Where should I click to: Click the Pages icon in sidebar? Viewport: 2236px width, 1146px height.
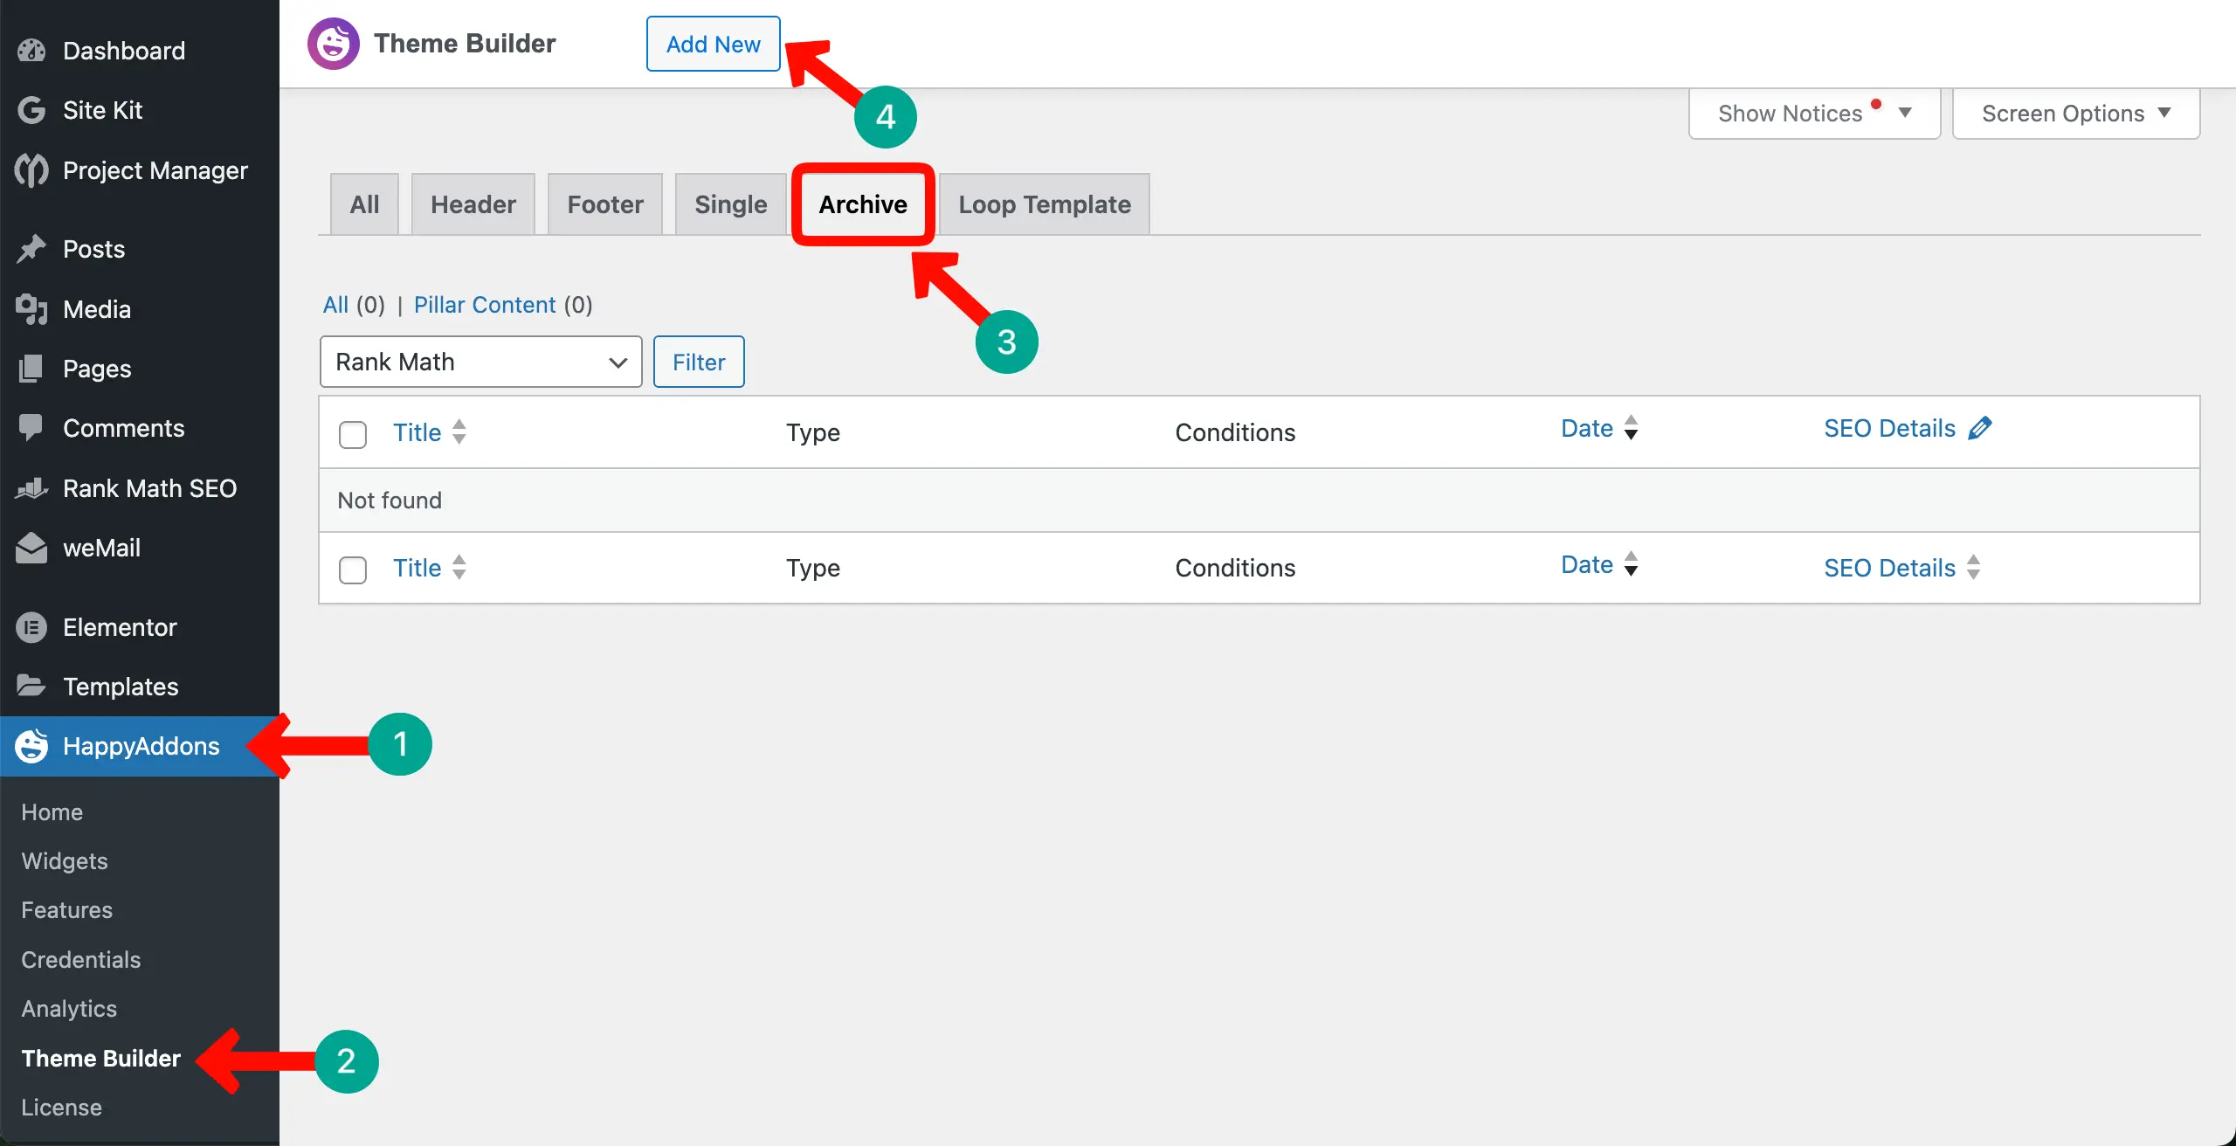31,369
